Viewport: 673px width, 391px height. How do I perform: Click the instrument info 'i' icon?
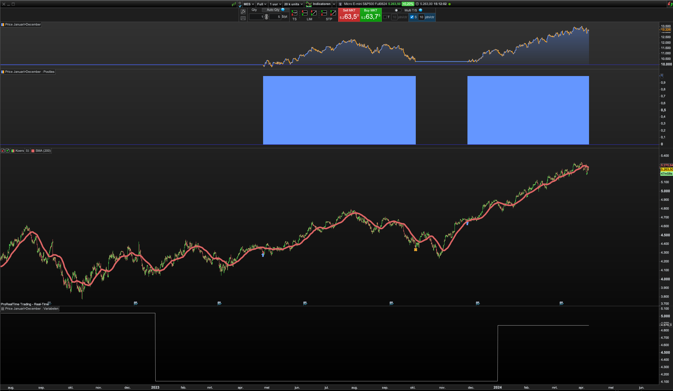pyautogui.click(x=340, y=4)
